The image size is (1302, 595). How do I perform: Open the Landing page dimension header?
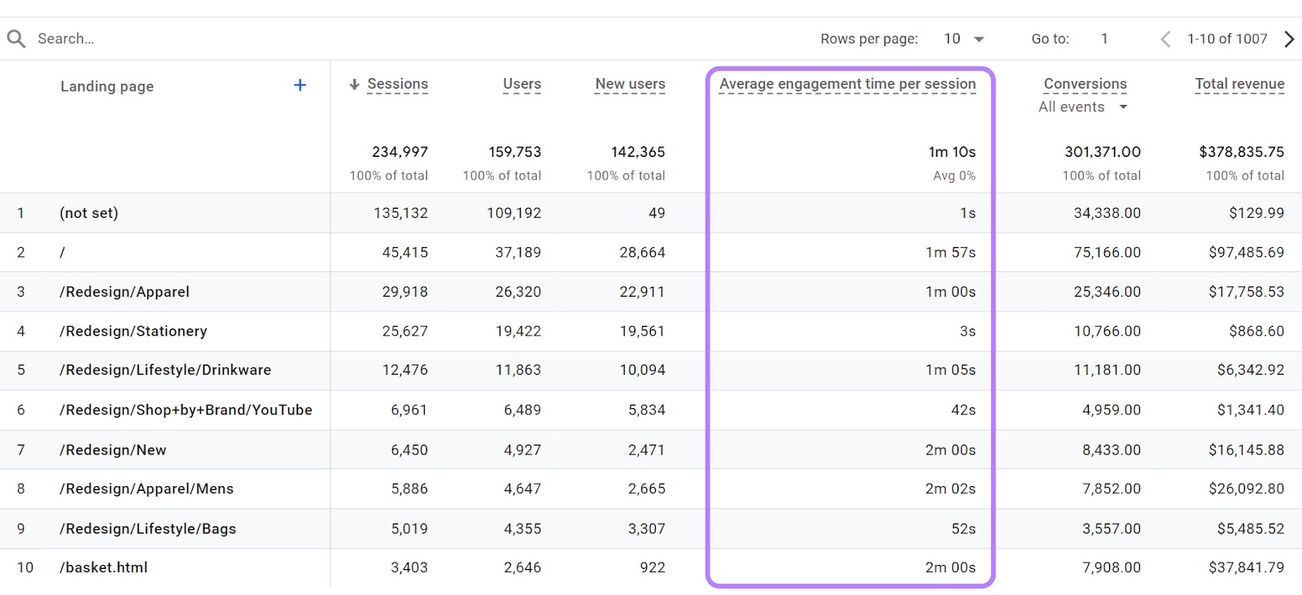pyautogui.click(x=107, y=86)
